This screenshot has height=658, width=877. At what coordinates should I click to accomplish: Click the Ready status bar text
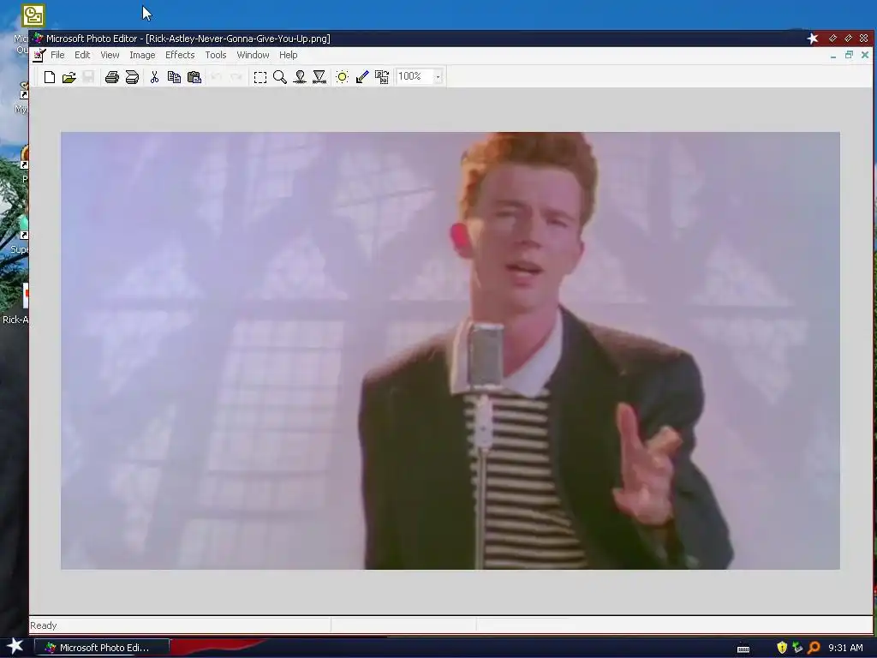point(43,625)
